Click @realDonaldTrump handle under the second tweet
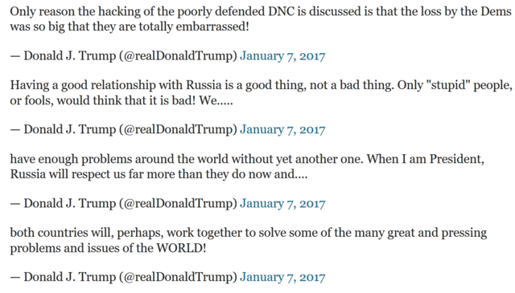Viewport: 515px width, 293px height. coord(178,130)
